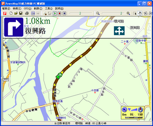The height and width of the screenshot is (126, 153).
Task: Start track playback with green play button
Action: point(55,13)
